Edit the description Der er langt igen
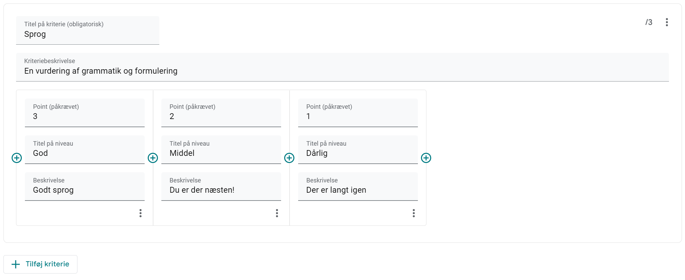The height and width of the screenshot is (280, 685). (358, 190)
